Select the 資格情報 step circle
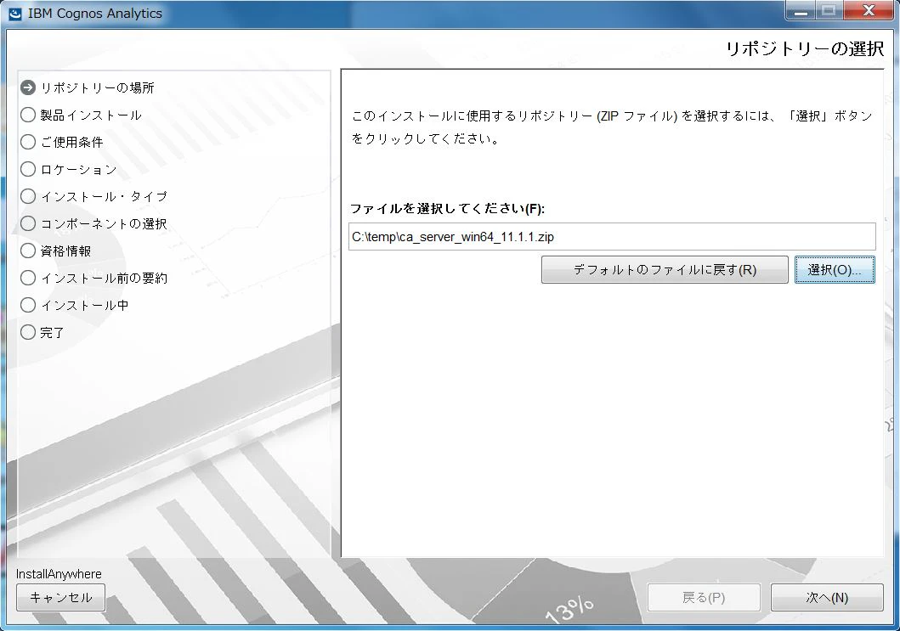This screenshot has width=900, height=631. [28, 251]
